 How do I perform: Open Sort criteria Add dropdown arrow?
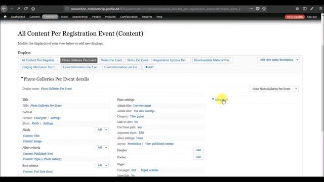pyautogui.click(x=106, y=165)
